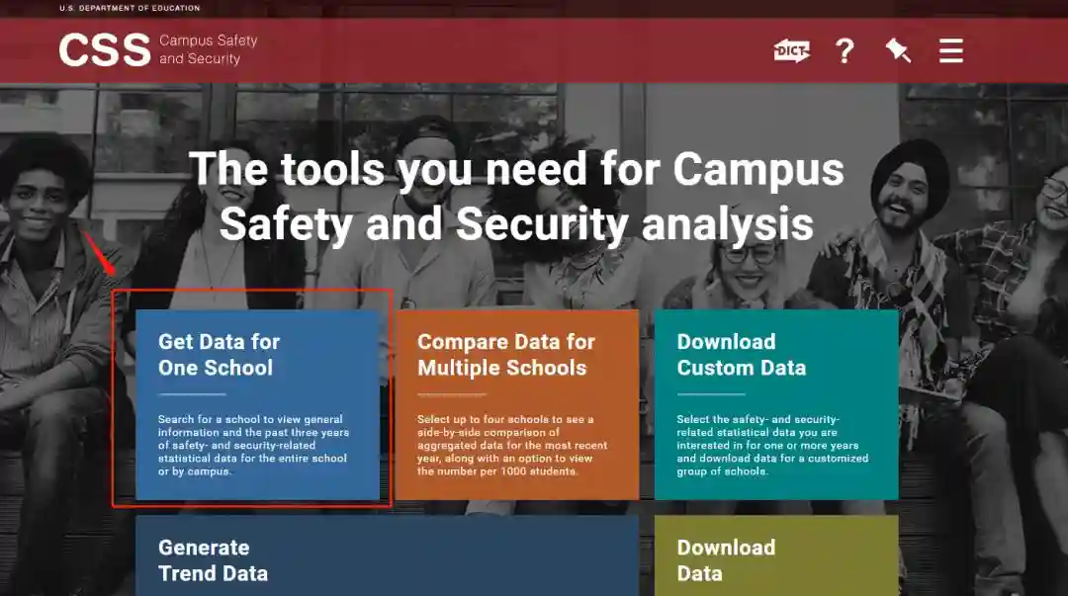Click the custom data download description text
1068x596 pixels.
point(772,445)
